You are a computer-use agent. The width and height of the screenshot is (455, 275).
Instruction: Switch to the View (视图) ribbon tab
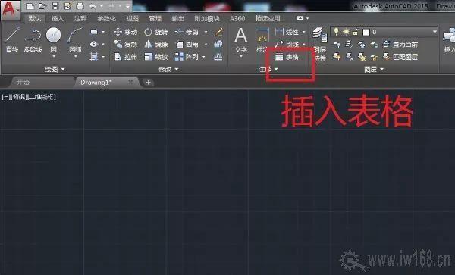pos(132,18)
